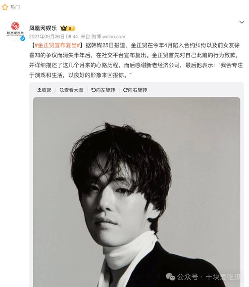Click the black-and-white portrait photo
249x287 pixels.
click(136, 192)
